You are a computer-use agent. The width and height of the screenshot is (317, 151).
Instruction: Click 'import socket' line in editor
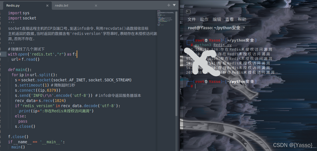tap(22, 18)
